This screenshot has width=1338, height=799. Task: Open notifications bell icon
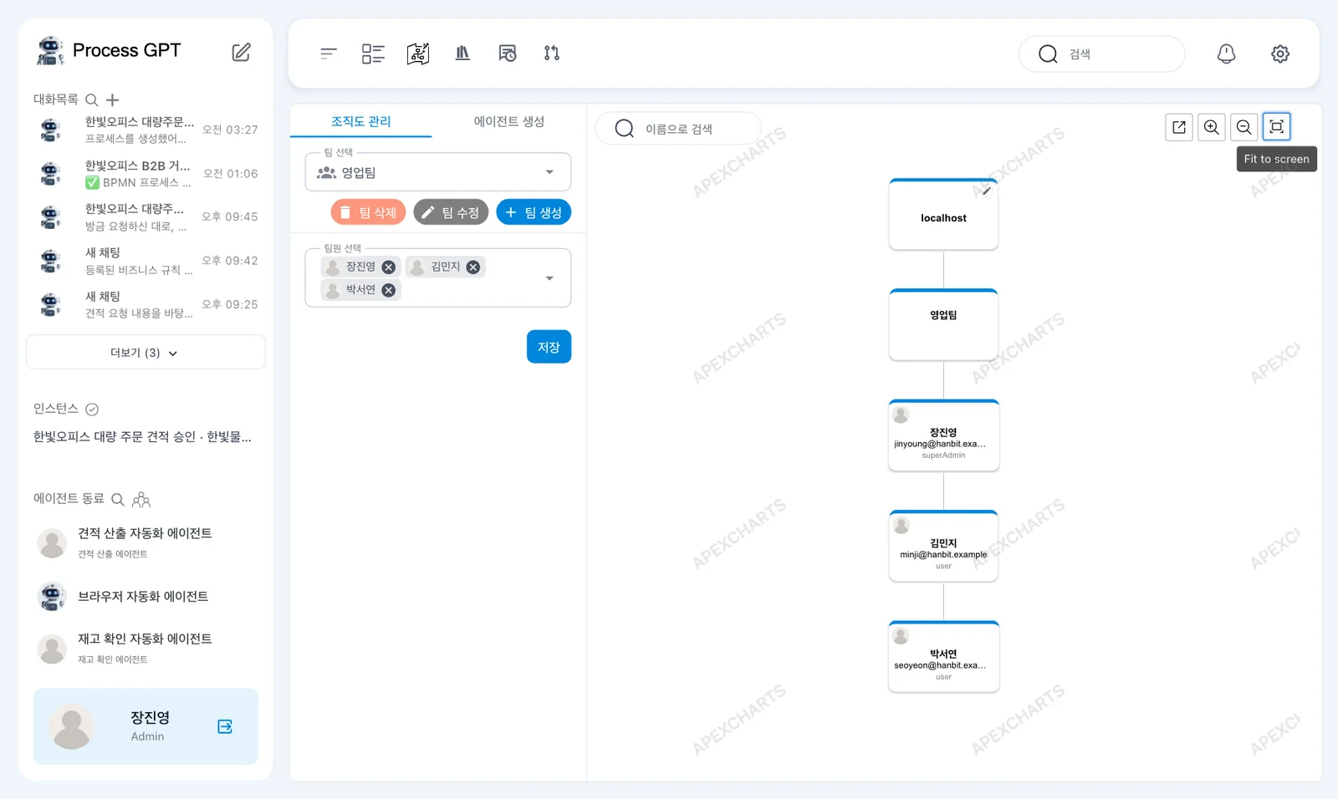click(x=1226, y=53)
